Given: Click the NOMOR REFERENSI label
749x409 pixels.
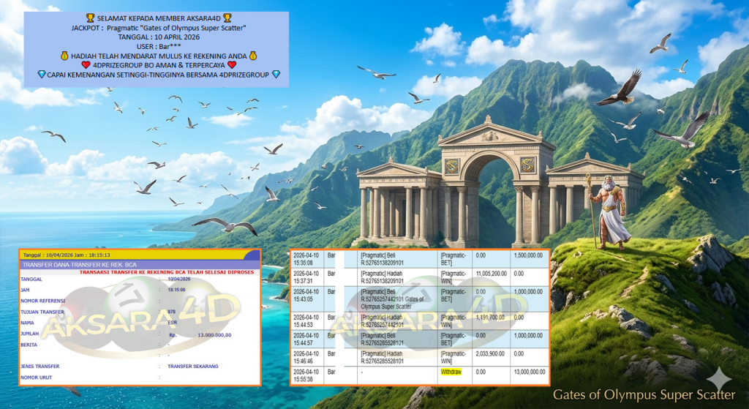Looking at the screenshot, I should pos(42,301).
